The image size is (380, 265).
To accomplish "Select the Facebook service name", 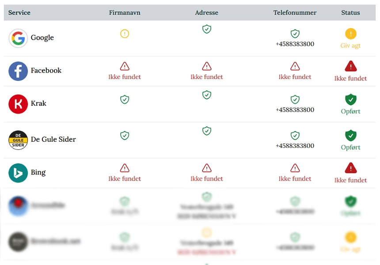I will click(46, 71).
